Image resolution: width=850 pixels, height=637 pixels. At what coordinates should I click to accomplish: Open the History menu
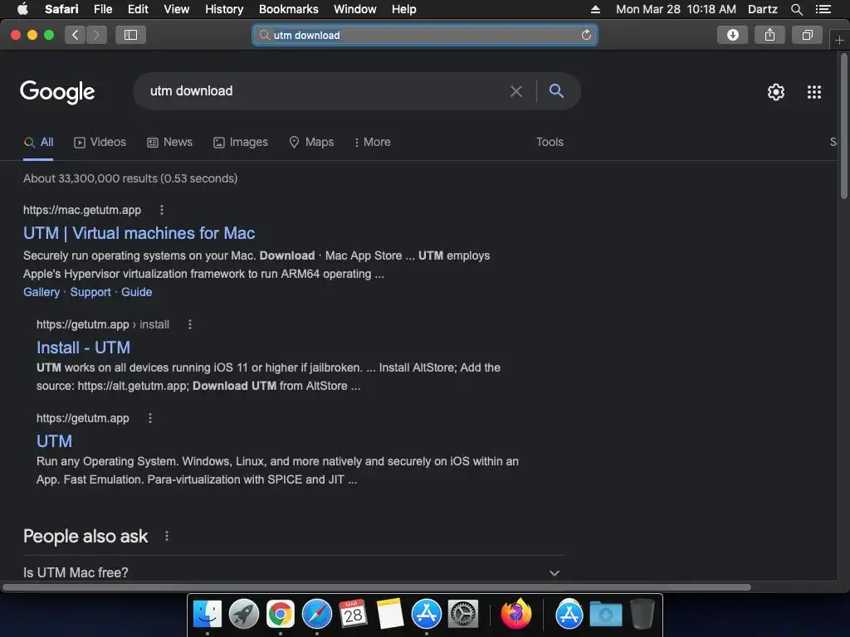224,9
